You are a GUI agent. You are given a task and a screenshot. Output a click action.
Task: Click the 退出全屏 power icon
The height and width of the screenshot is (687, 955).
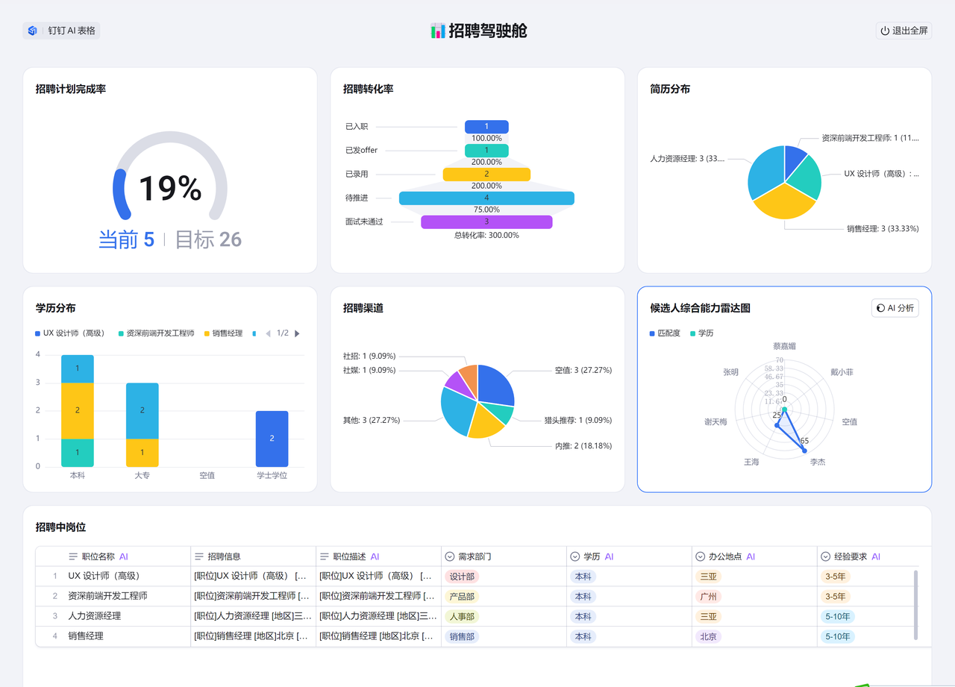tap(885, 31)
